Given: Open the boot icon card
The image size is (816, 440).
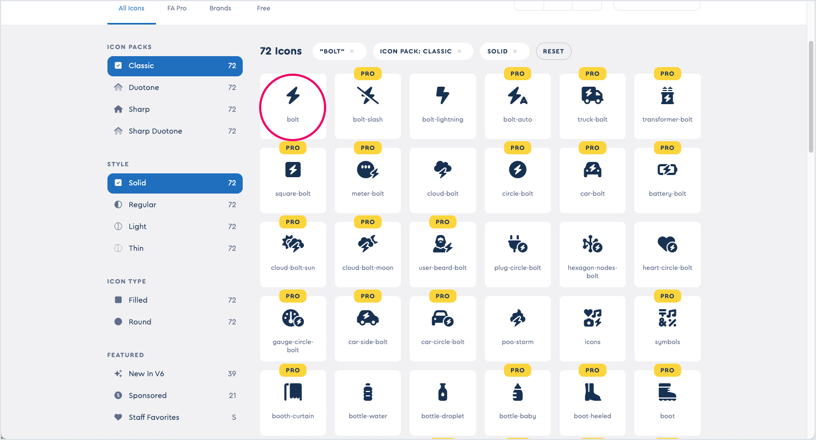Looking at the screenshot, I should pyautogui.click(x=667, y=402).
